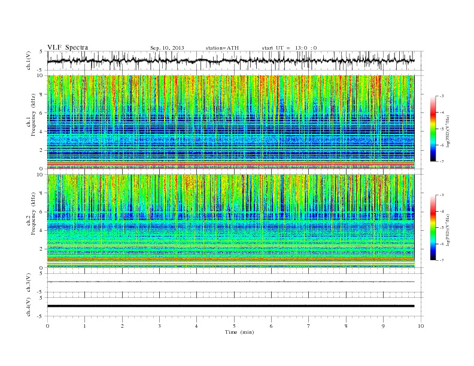Viewport: 474px width, 366px height.
Task: Select the 'Sep. 10, 2013' date label
Action: click(167, 48)
